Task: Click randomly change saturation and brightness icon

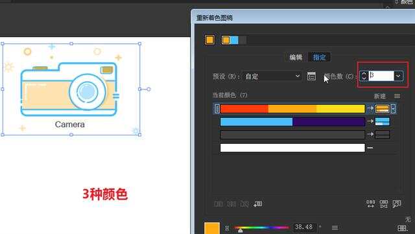Action: coord(384,204)
